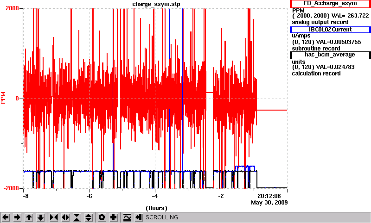This screenshot has width=371, height=223.
Task: Zoom out horizontally with outward-pointing triangles icon
Action: (x=65, y=217)
